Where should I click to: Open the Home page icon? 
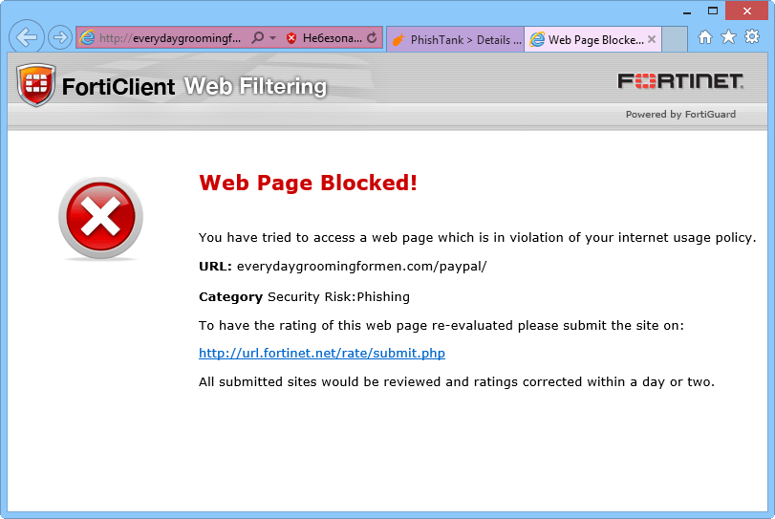click(x=705, y=37)
